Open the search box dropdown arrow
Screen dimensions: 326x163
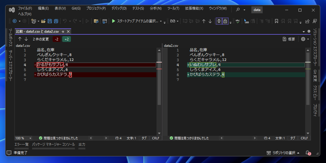point(244,10)
